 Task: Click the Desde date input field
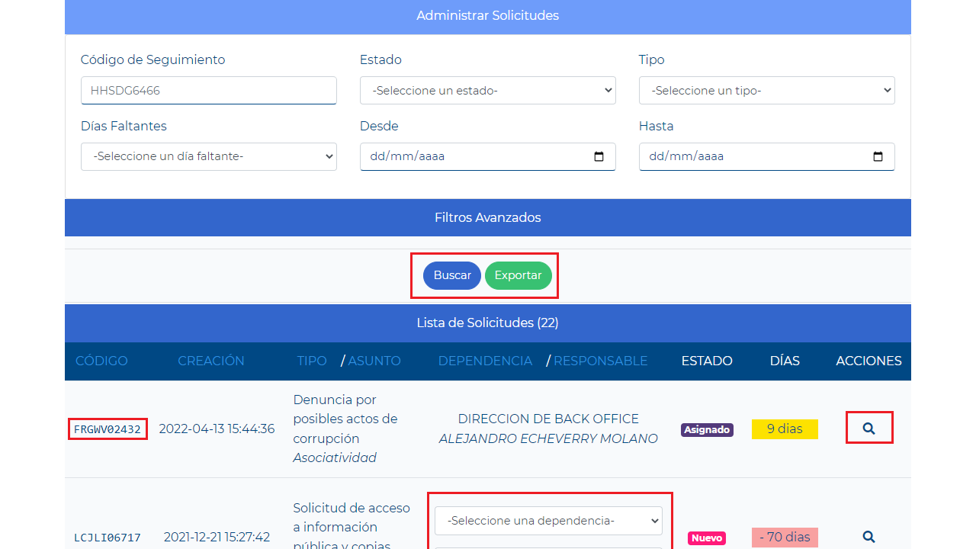click(473, 156)
